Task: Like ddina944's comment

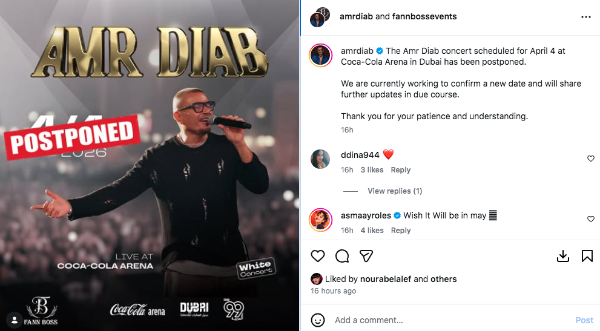Action: [x=591, y=159]
